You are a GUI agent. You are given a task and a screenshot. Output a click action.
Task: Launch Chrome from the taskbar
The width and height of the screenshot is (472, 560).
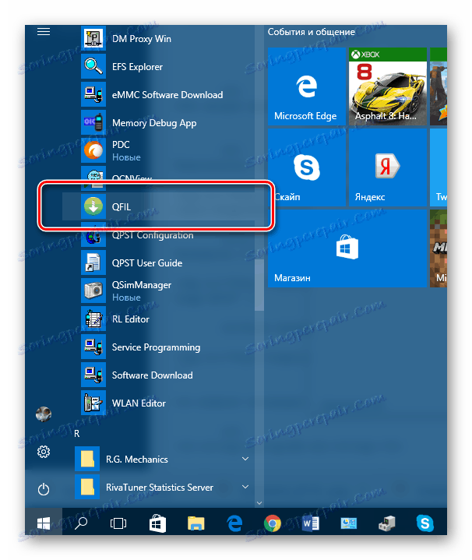click(273, 523)
